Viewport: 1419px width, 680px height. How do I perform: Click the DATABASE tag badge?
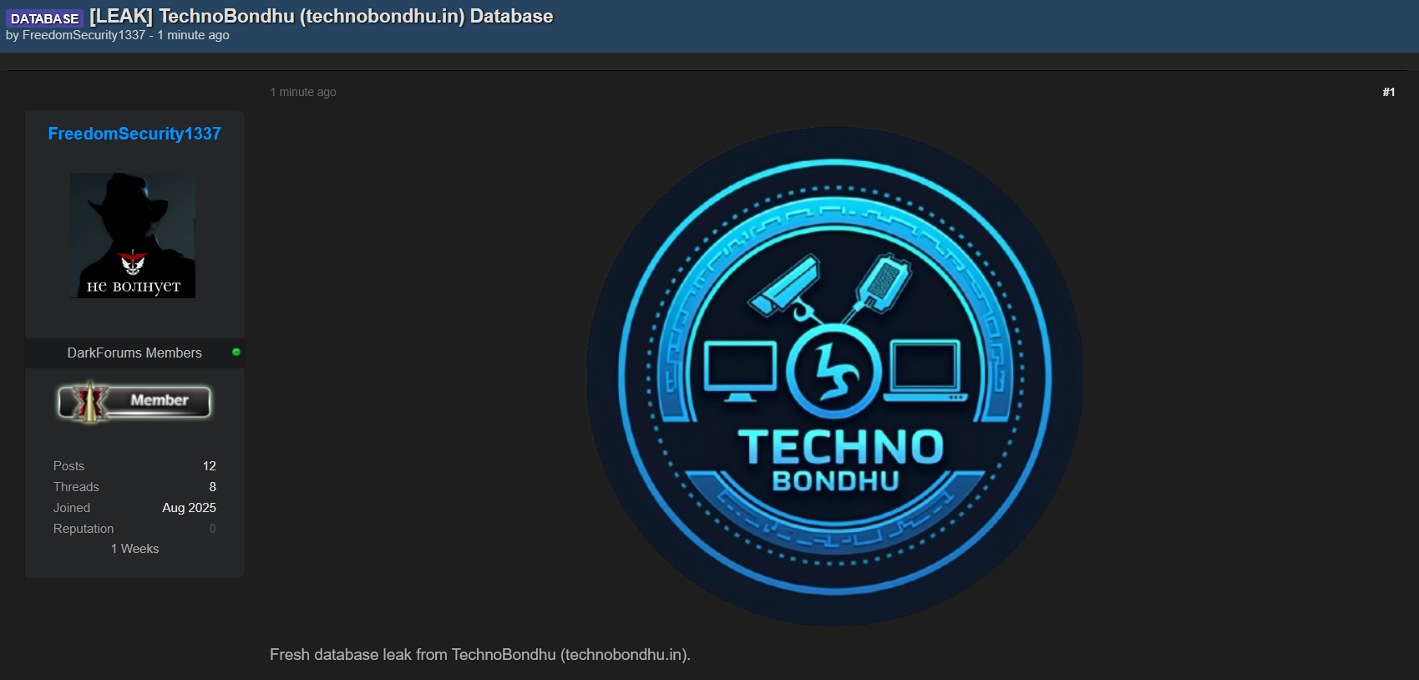tap(44, 18)
